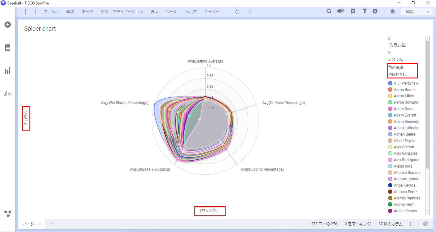Screen dimensions: 436x232
Task: Click the Undo arrow icon
Action: (237, 12)
